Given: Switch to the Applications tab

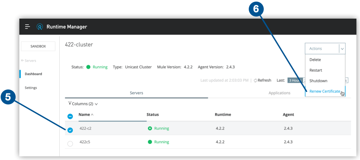Looking at the screenshot, I should [x=279, y=93].
